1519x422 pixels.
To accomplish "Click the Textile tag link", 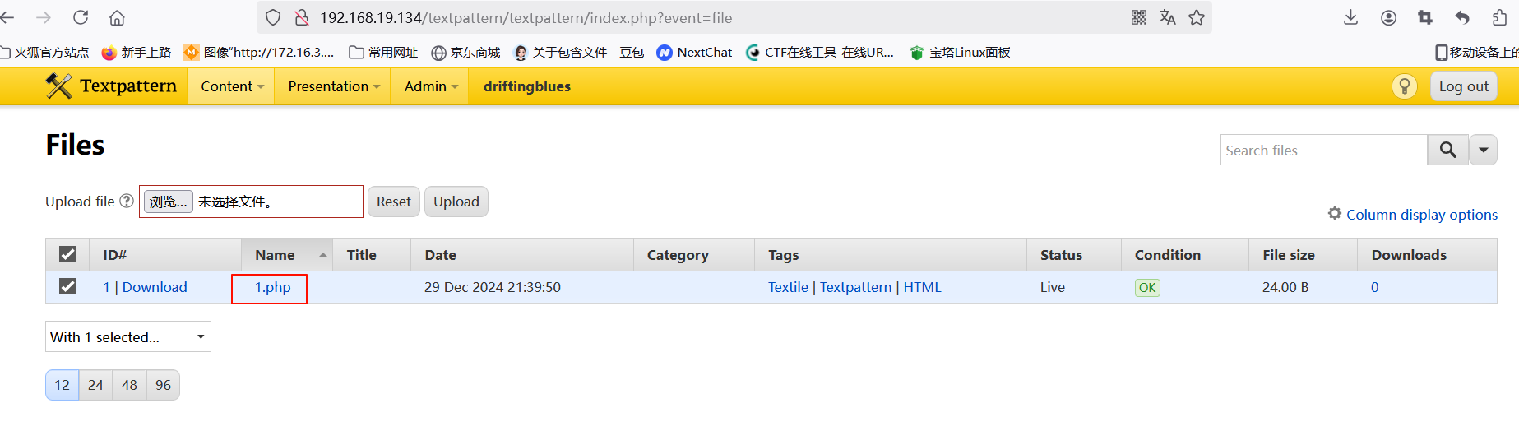I will click(788, 287).
